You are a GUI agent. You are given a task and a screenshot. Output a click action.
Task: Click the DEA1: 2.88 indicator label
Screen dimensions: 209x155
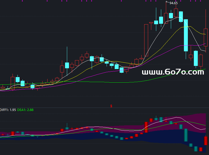coord(25,110)
